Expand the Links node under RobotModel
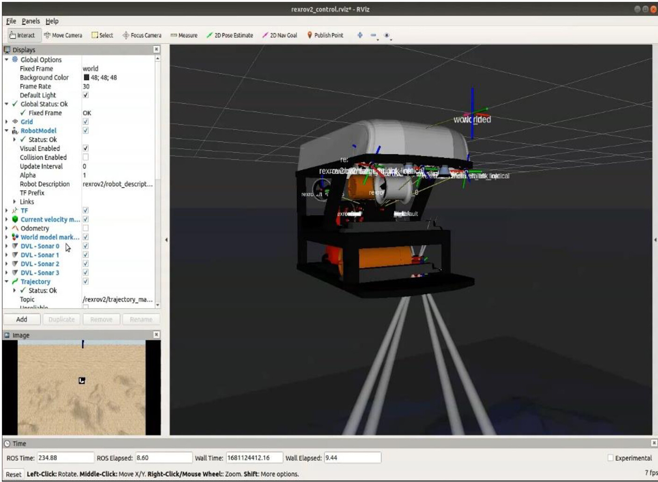The image size is (658, 482). (14, 201)
